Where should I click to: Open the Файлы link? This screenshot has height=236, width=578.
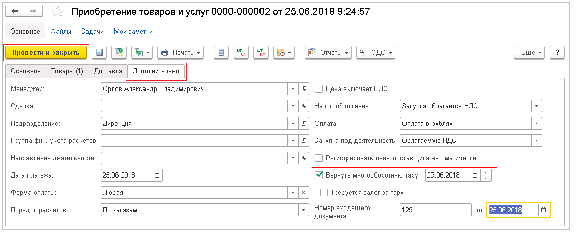[x=61, y=31]
